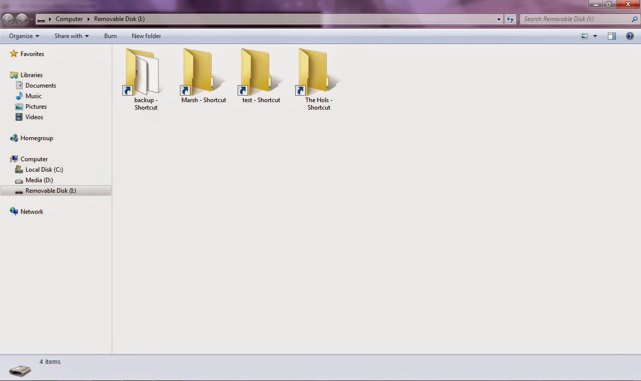Click the Back navigation arrow
This screenshot has width=641, height=381.
point(8,19)
